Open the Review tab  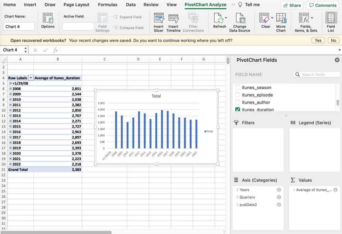pyautogui.click(x=151, y=5)
